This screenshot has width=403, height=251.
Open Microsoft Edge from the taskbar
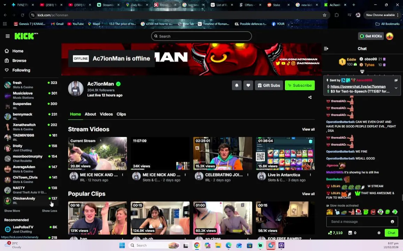(x=228, y=245)
